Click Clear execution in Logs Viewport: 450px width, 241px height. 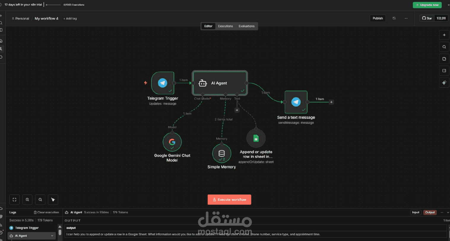tap(46, 212)
